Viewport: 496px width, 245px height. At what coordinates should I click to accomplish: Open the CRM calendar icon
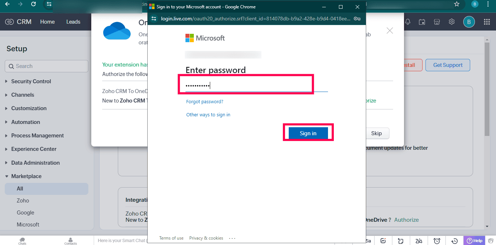pyautogui.click(x=422, y=22)
